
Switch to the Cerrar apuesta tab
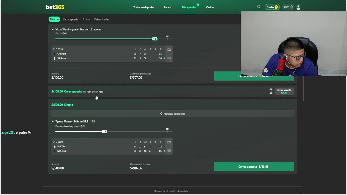pyautogui.click(x=70, y=19)
